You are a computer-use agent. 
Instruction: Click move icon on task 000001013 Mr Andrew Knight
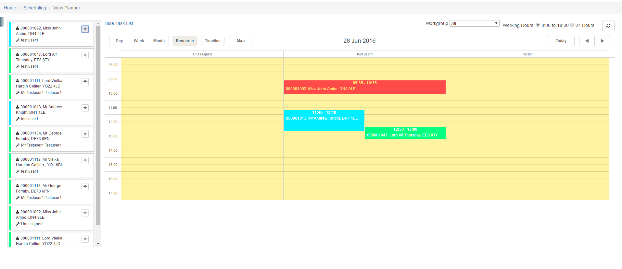click(x=85, y=108)
